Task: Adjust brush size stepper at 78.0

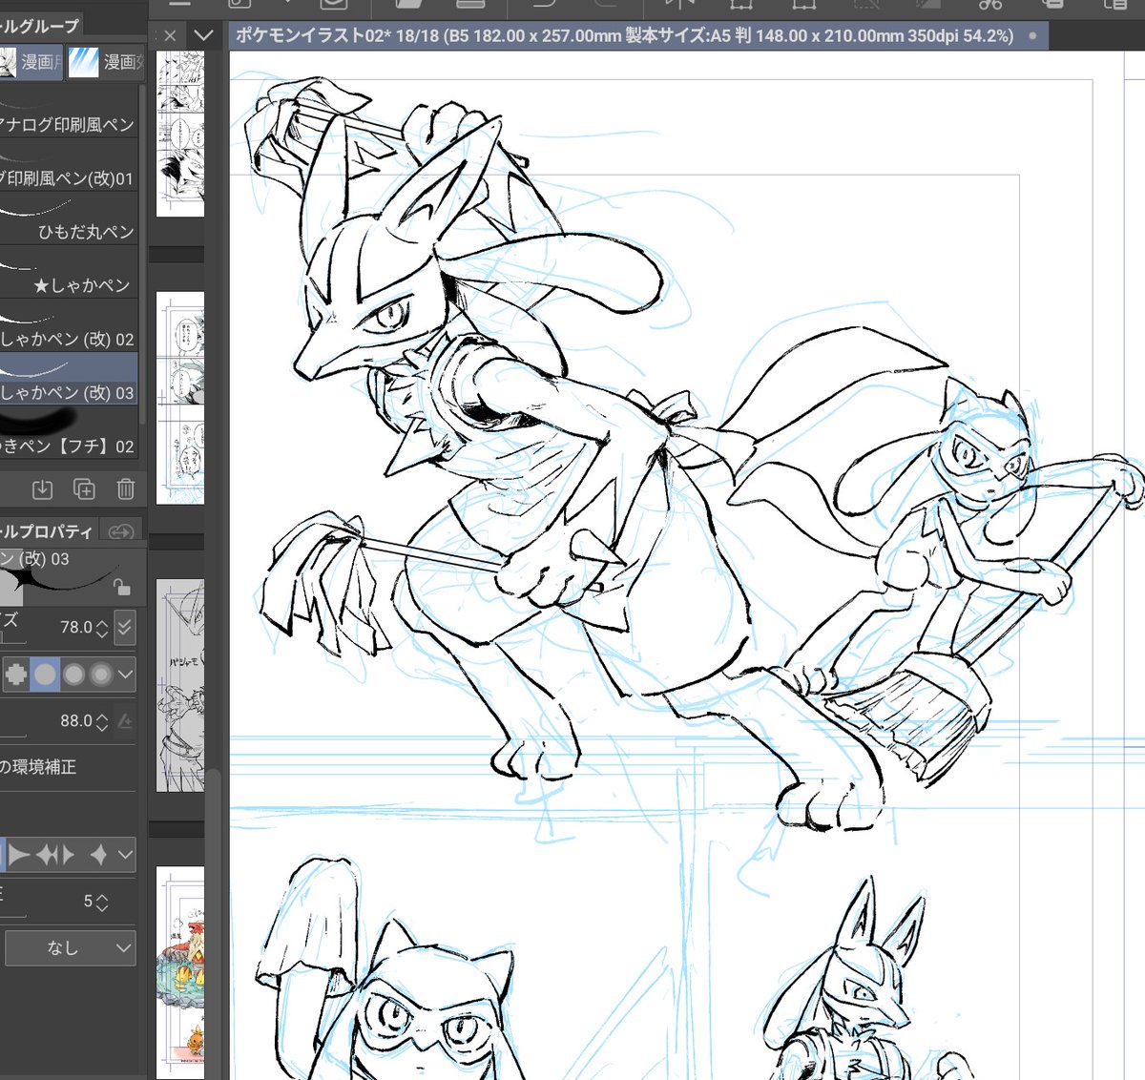Action: coord(102,628)
